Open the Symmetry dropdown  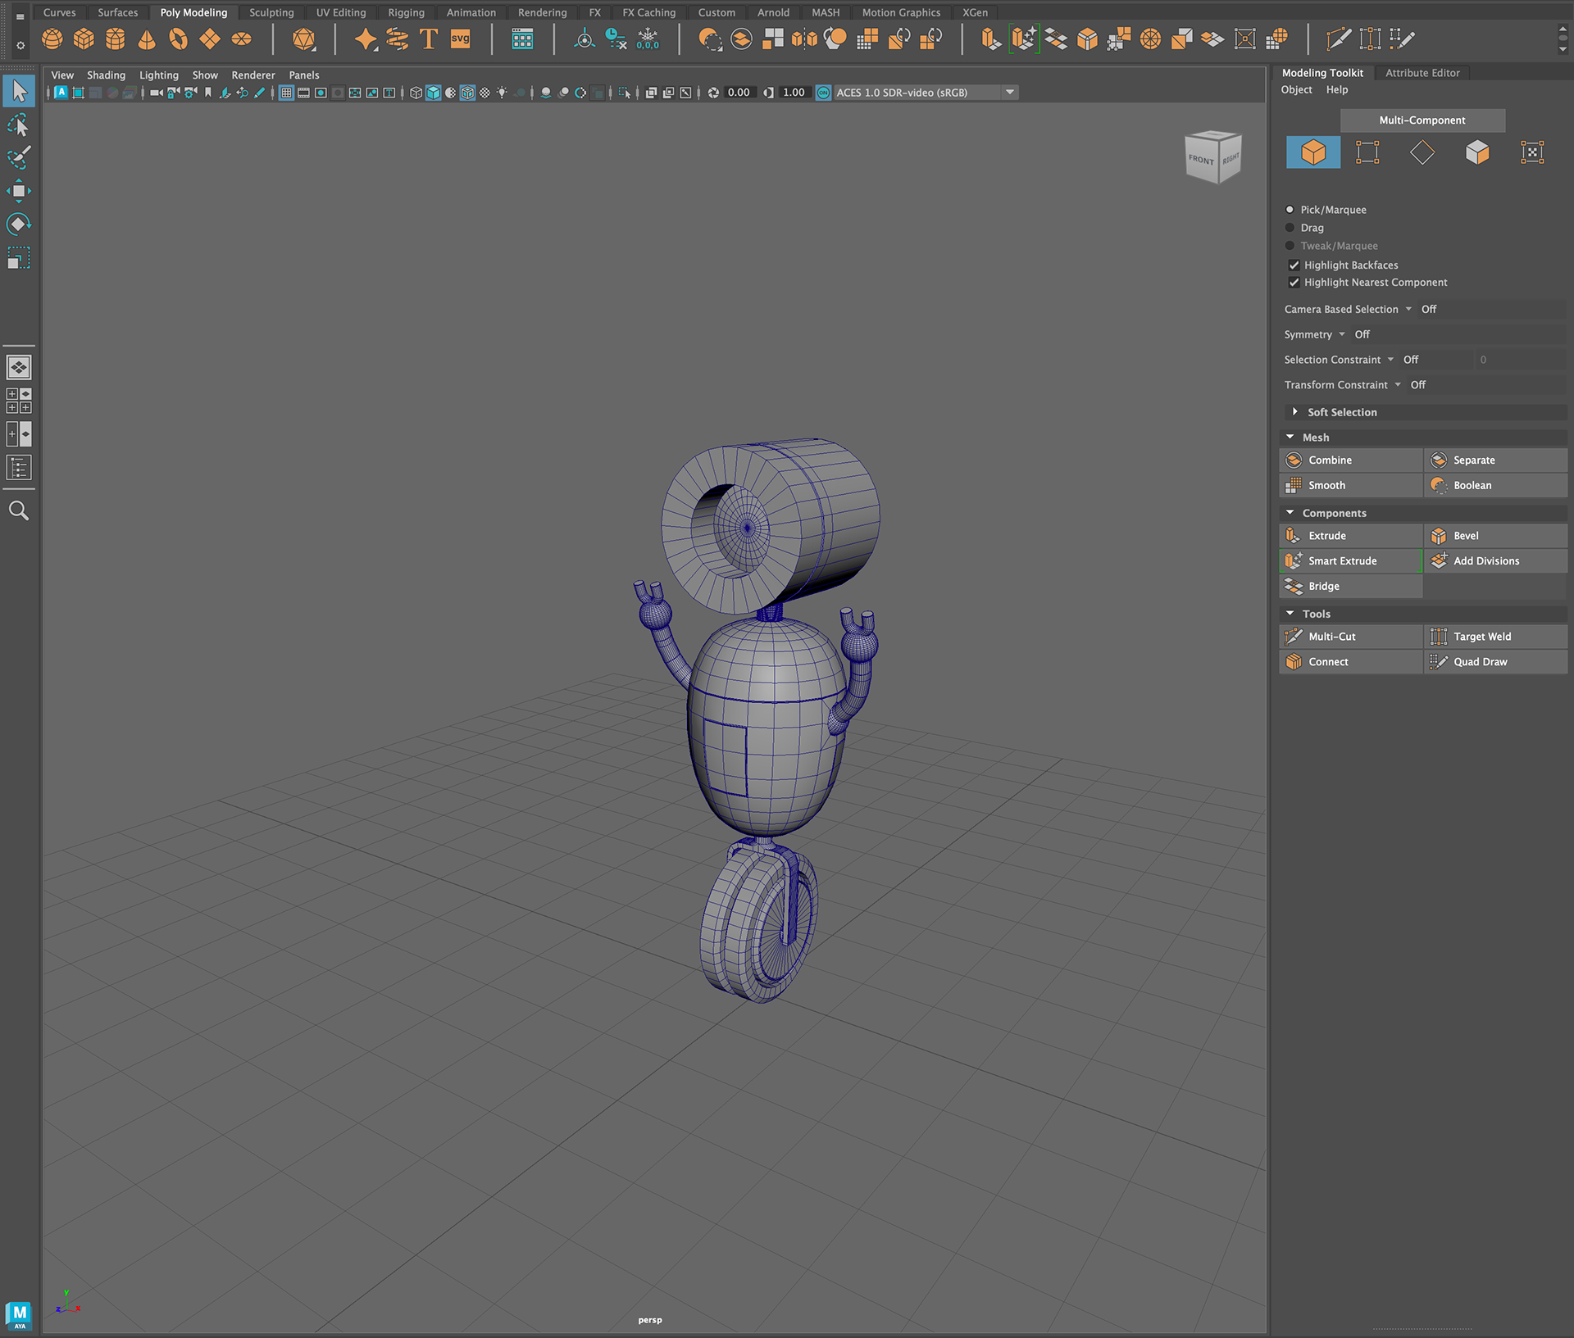click(x=1342, y=334)
